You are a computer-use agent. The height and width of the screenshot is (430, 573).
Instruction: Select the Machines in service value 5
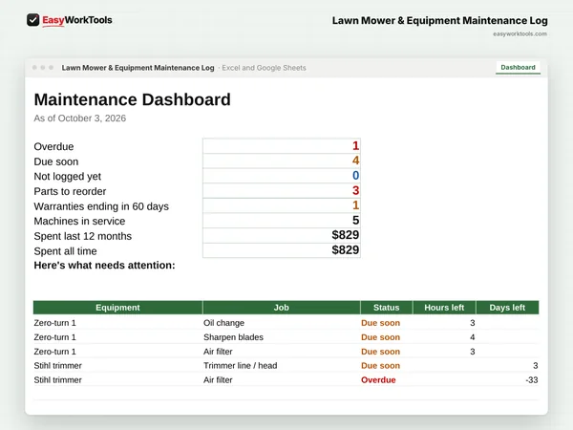pyautogui.click(x=282, y=221)
